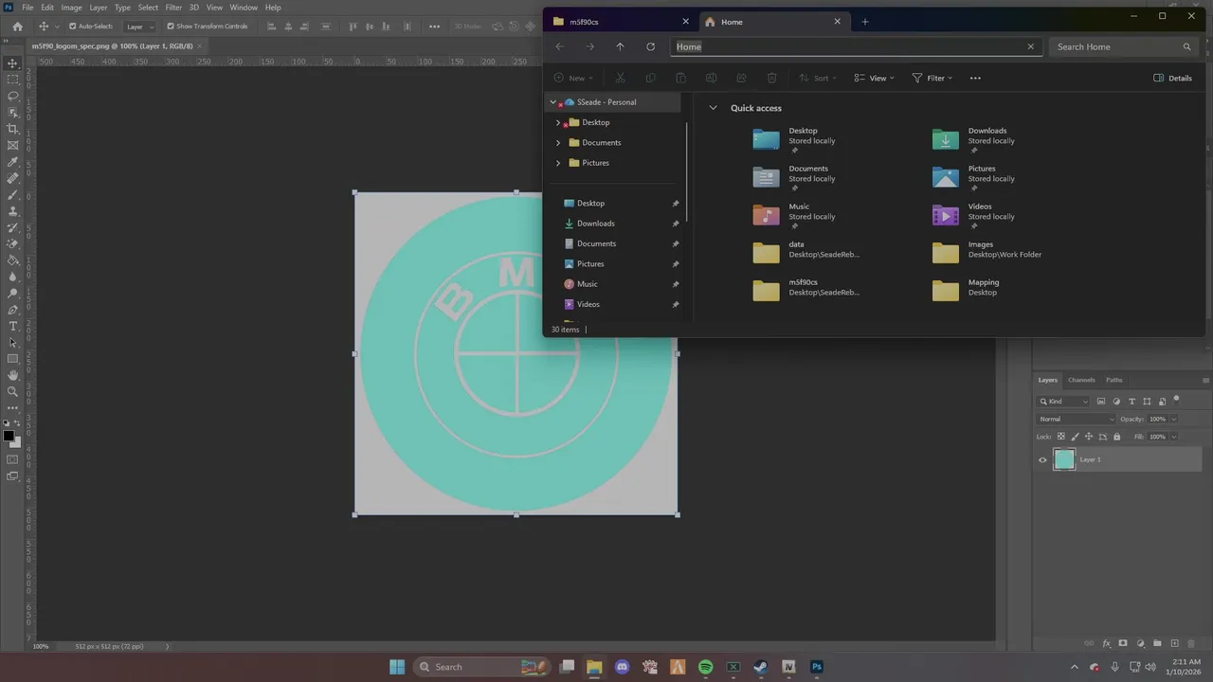Image resolution: width=1213 pixels, height=682 pixels.
Task: Toggle lock transparent pixels
Action: 1060,437
